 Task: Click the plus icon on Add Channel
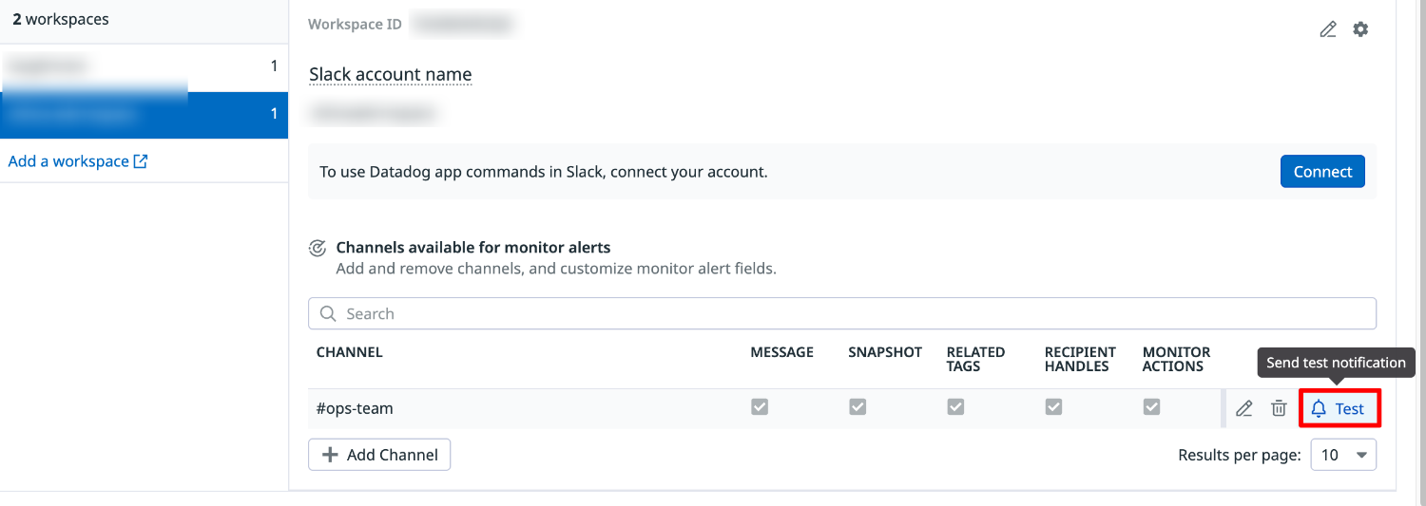[x=331, y=455]
